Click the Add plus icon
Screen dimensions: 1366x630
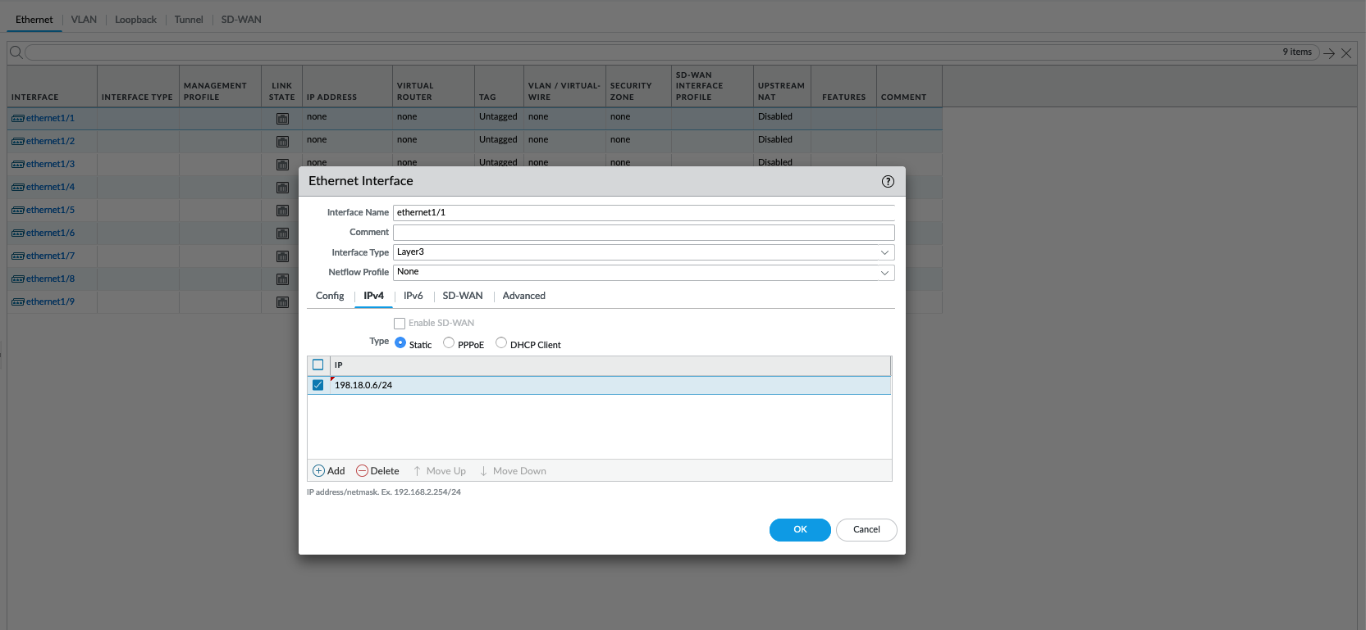click(x=319, y=471)
